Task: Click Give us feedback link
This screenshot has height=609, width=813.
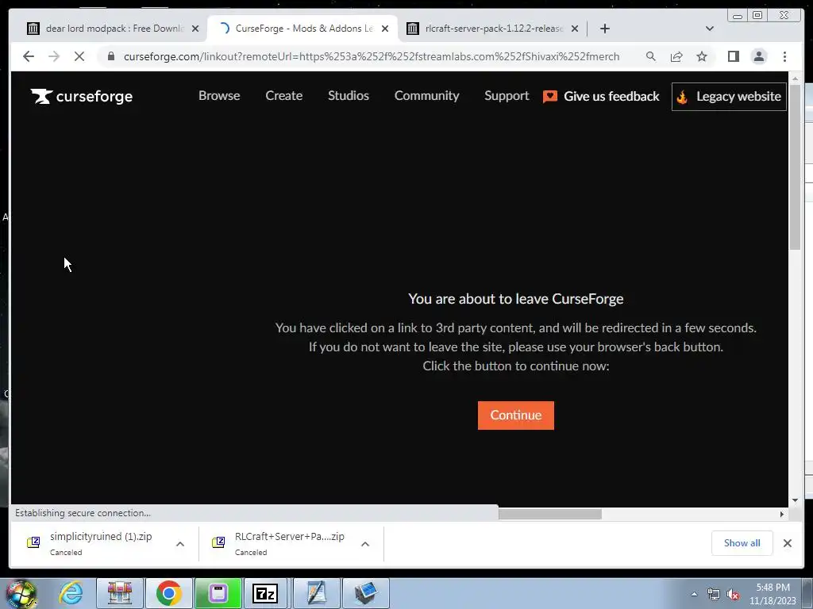Action: coord(601,96)
